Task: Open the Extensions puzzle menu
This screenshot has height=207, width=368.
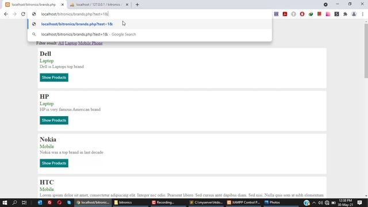Action: [345, 14]
